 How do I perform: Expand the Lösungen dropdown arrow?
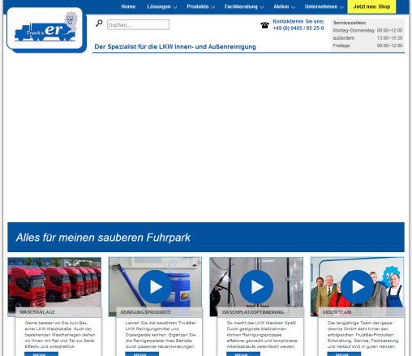coord(175,7)
